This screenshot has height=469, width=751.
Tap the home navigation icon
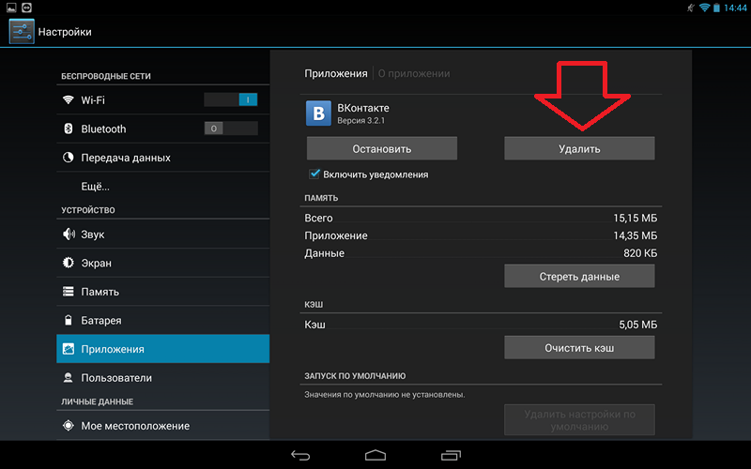[375, 455]
